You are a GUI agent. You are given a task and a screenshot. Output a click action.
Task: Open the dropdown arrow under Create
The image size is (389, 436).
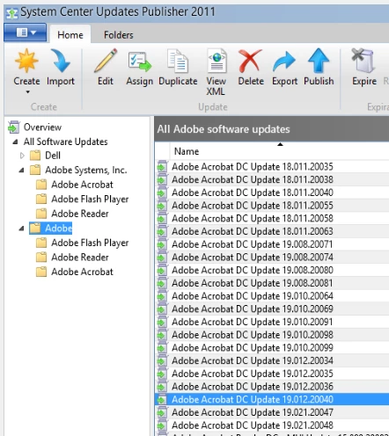tap(27, 92)
